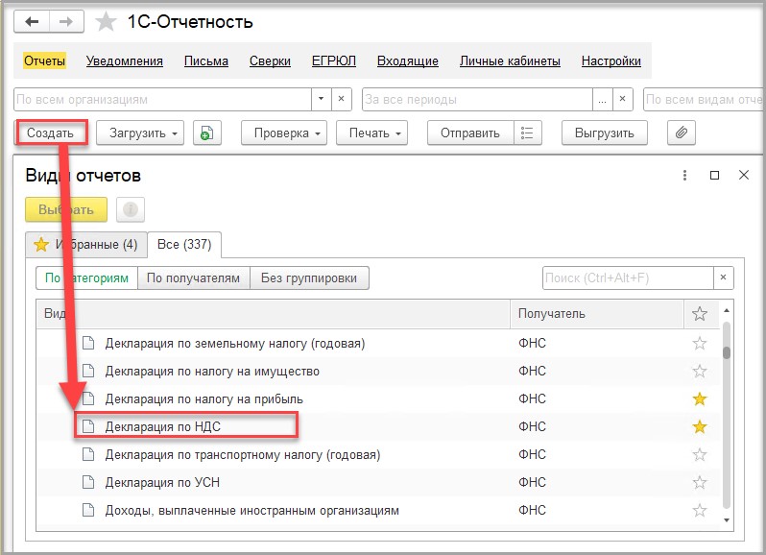This screenshot has width=766, height=555.
Task: Click the green plus document icon button
Action: (x=207, y=133)
